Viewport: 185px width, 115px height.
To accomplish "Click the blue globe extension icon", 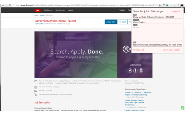I will click(x=167, y=5).
